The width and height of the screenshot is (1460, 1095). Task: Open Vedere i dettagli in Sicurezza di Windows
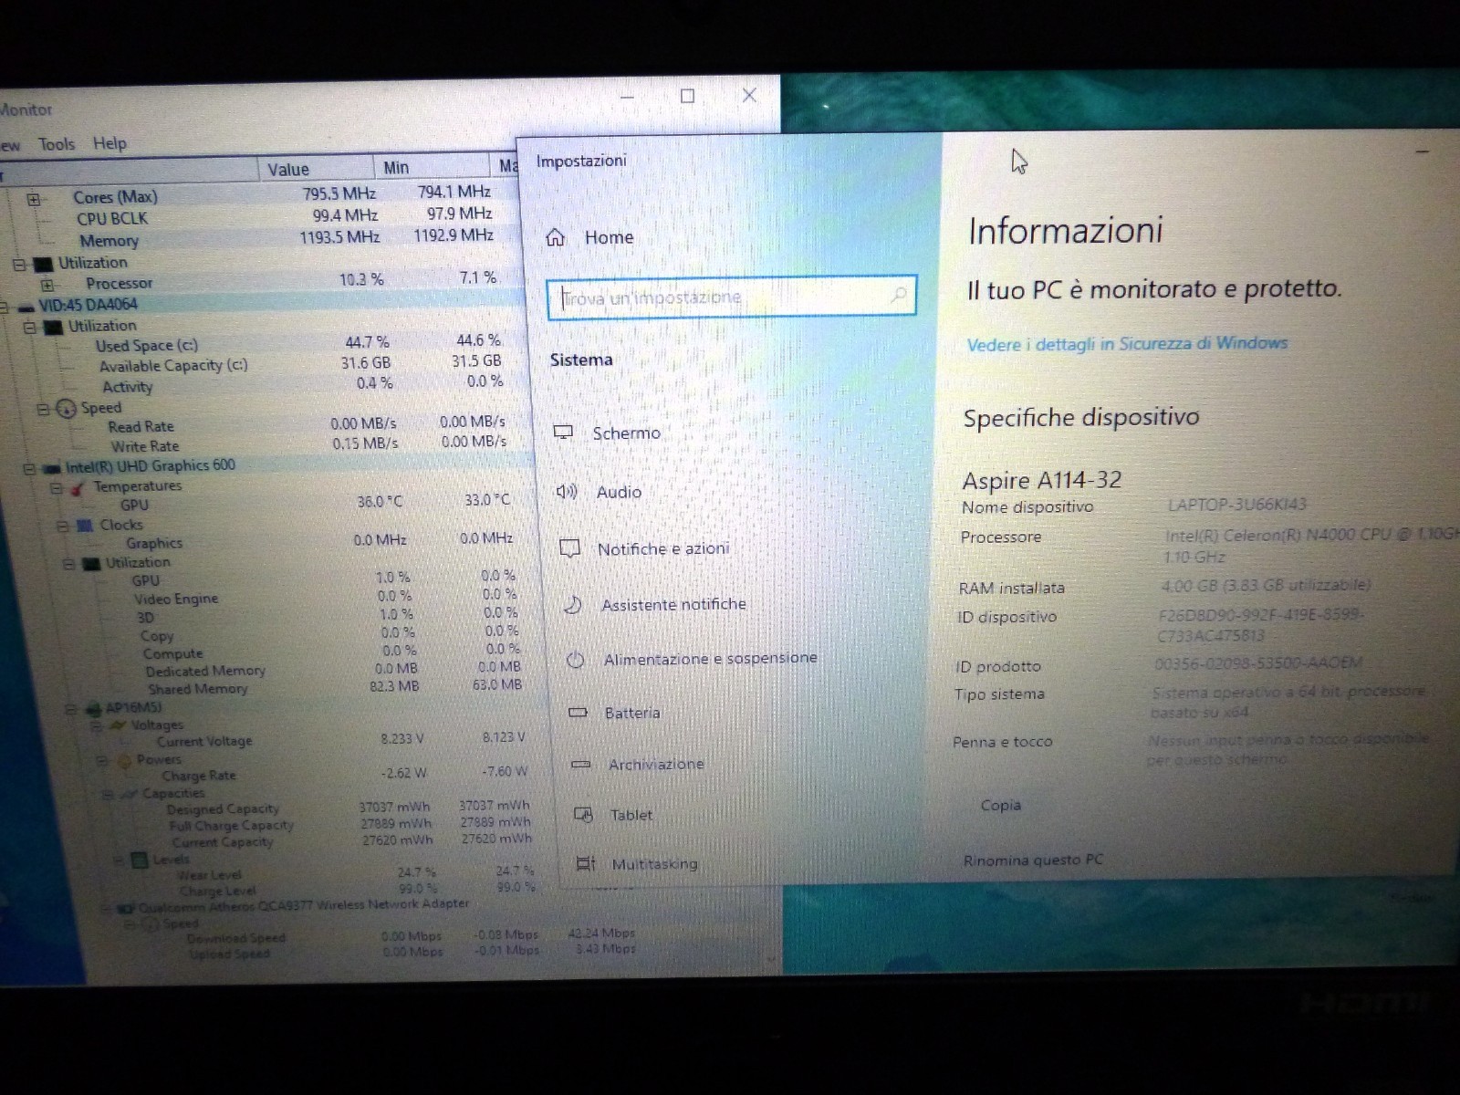(1127, 343)
